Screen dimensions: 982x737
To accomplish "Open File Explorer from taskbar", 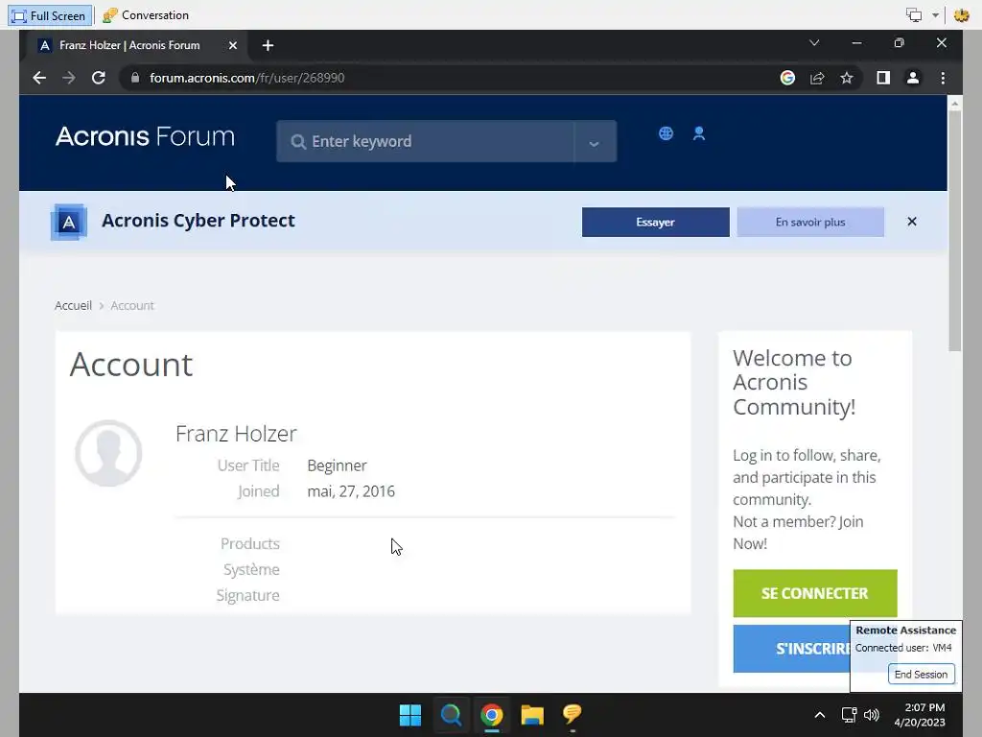I will [532, 714].
